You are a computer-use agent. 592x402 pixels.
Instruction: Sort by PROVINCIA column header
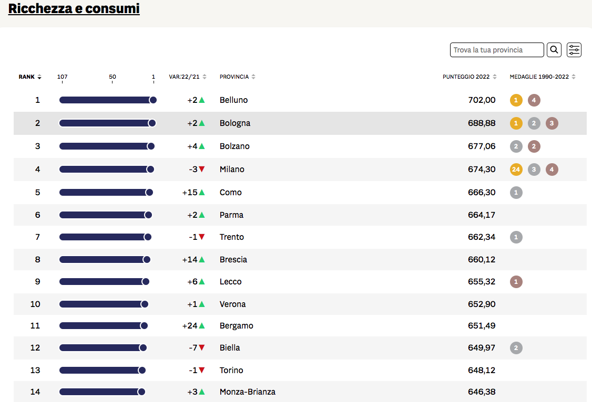pos(237,77)
